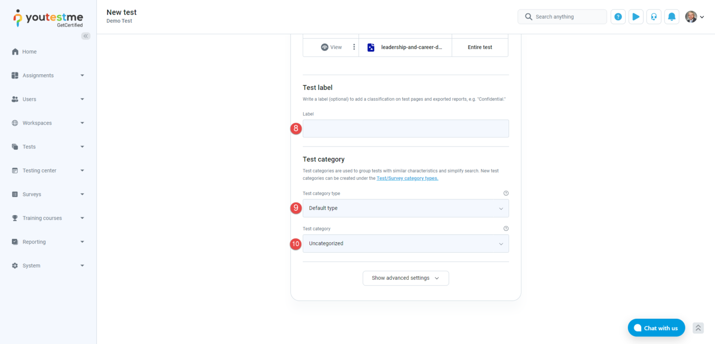715x344 pixels.
Task: Open the Test/Survey category types link
Action: tap(407, 178)
